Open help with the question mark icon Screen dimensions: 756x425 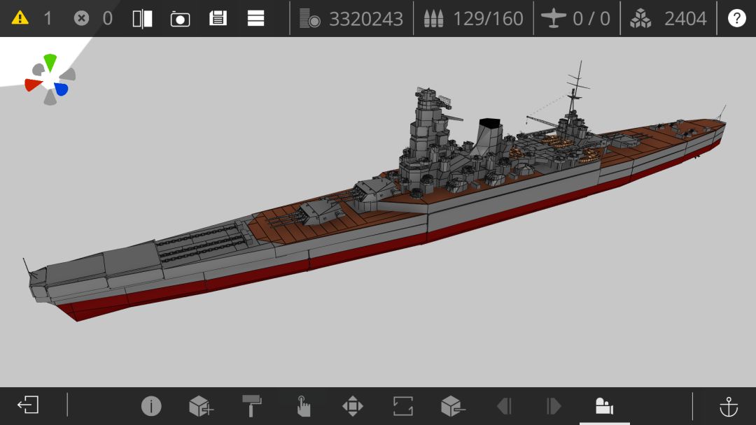tap(736, 18)
